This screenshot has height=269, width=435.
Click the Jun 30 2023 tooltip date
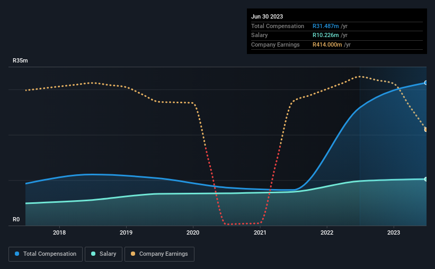(267, 16)
